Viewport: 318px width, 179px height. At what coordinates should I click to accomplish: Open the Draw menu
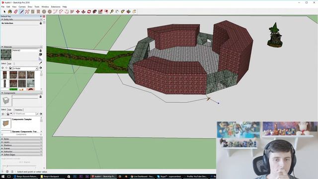pyautogui.click(x=30, y=6)
